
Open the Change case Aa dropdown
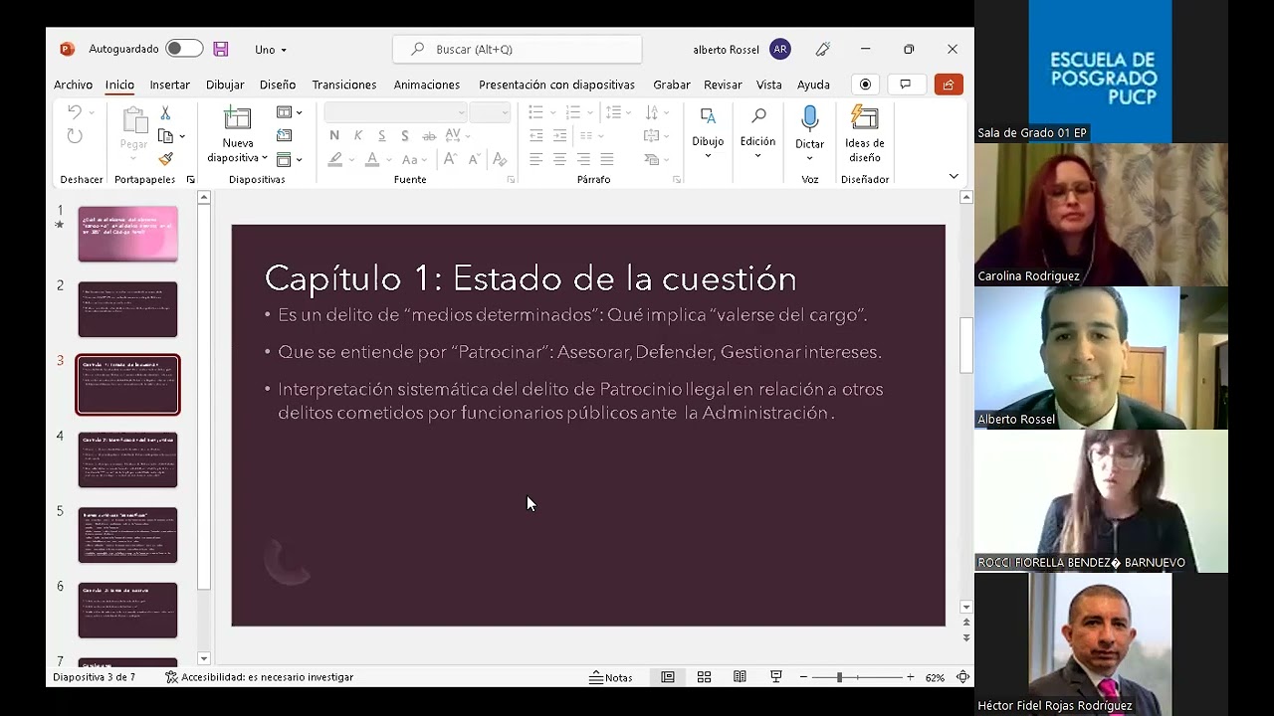pyautogui.click(x=414, y=159)
